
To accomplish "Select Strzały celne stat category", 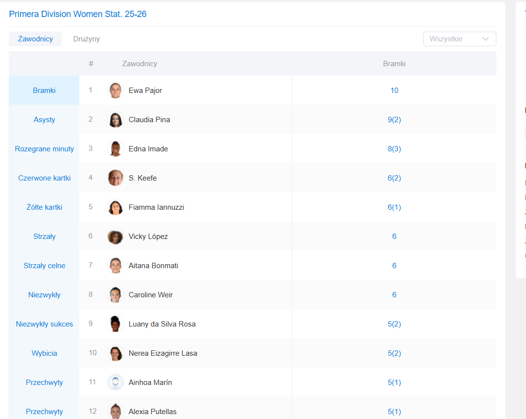I will [44, 266].
